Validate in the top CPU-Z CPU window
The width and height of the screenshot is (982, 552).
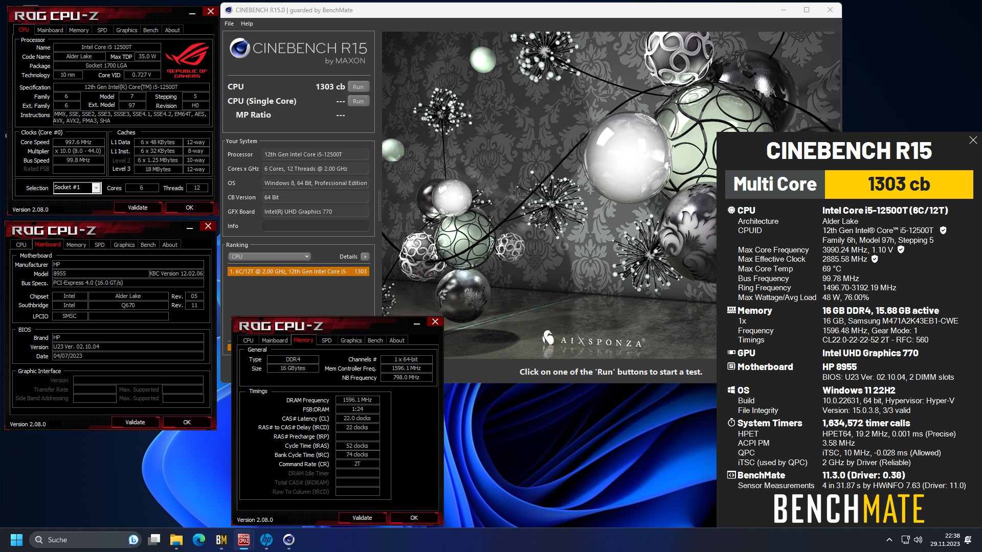click(138, 208)
